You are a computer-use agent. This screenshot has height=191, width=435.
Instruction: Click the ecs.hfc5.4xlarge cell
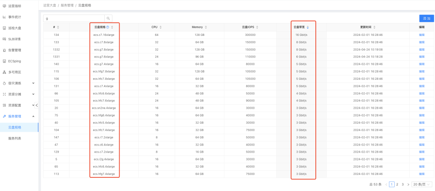pyautogui.click(x=104, y=123)
